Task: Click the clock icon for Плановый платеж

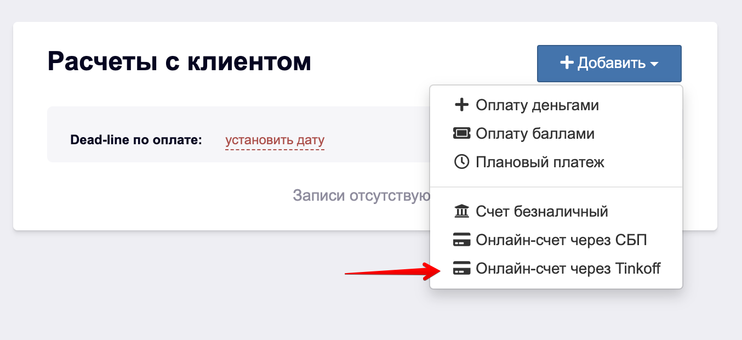Action: click(x=462, y=162)
